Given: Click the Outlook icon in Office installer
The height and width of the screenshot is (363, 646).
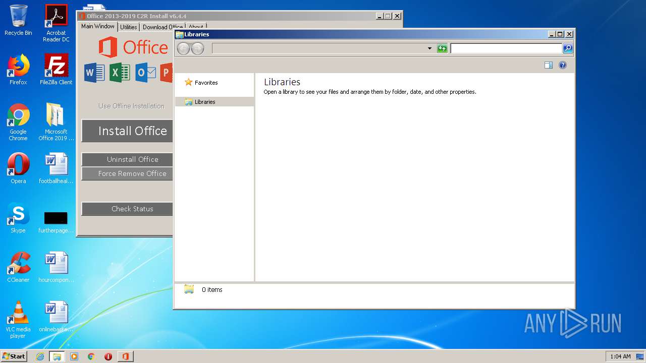Looking at the screenshot, I should (x=145, y=73).
